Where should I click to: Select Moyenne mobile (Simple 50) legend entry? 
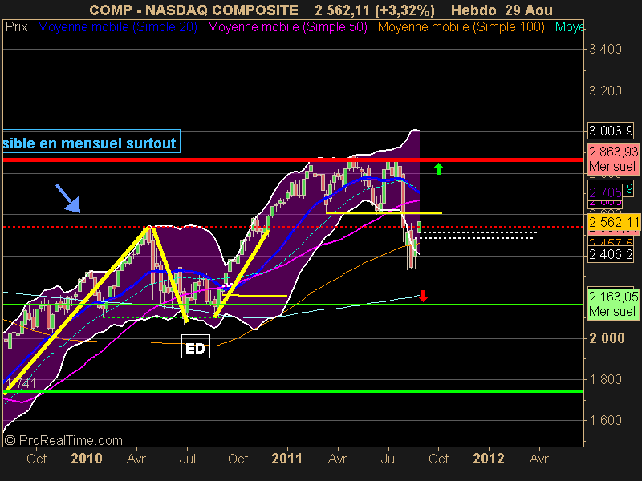click(x=287, y=27)
